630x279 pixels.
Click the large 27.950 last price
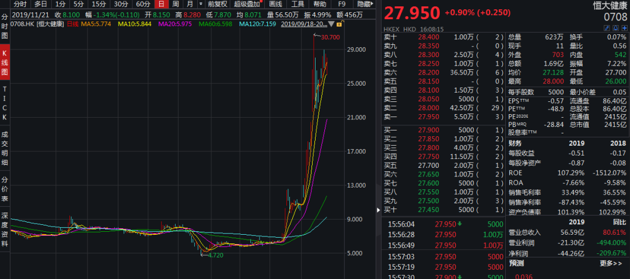[x=412, y=13]
